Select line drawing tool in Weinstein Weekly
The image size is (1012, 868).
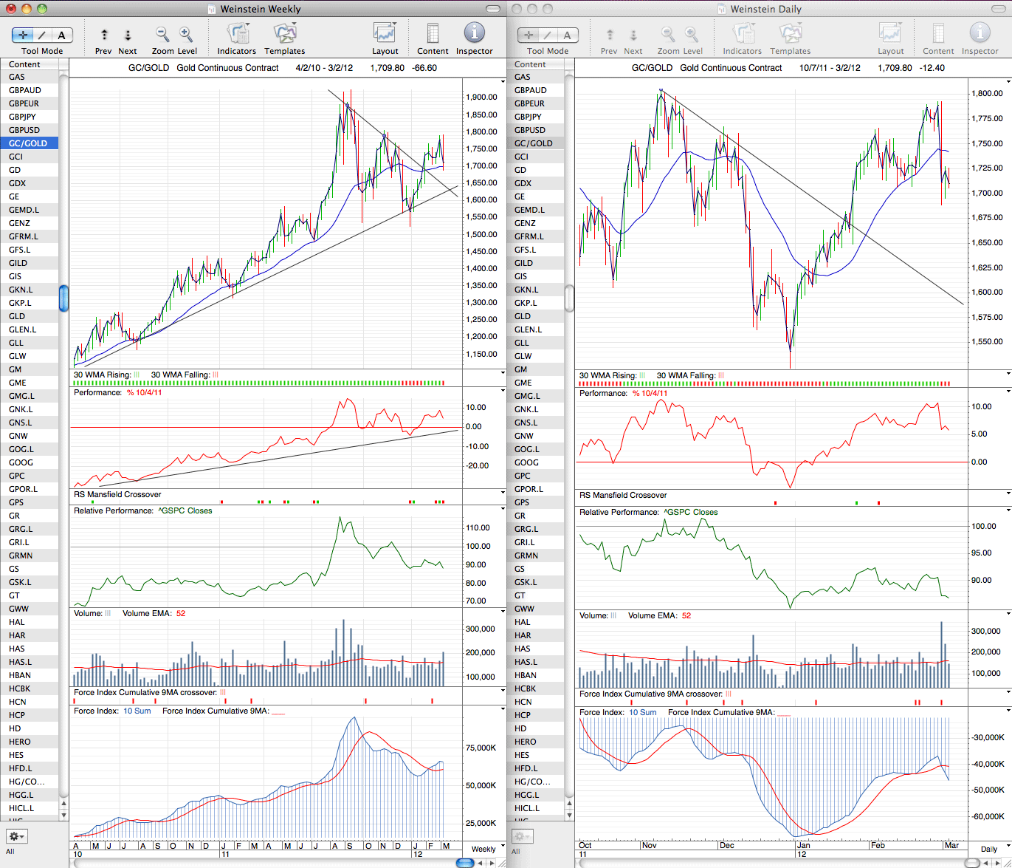(43, 35)
